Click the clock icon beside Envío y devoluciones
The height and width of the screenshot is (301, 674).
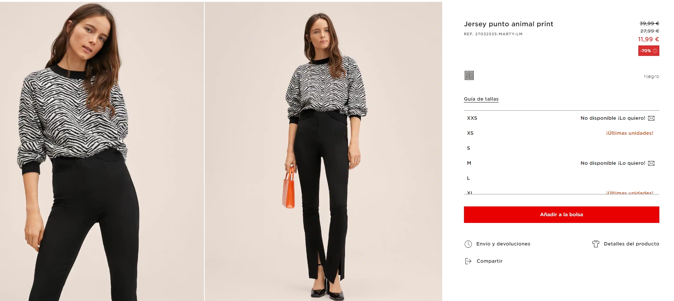click(x=468, y=244)
